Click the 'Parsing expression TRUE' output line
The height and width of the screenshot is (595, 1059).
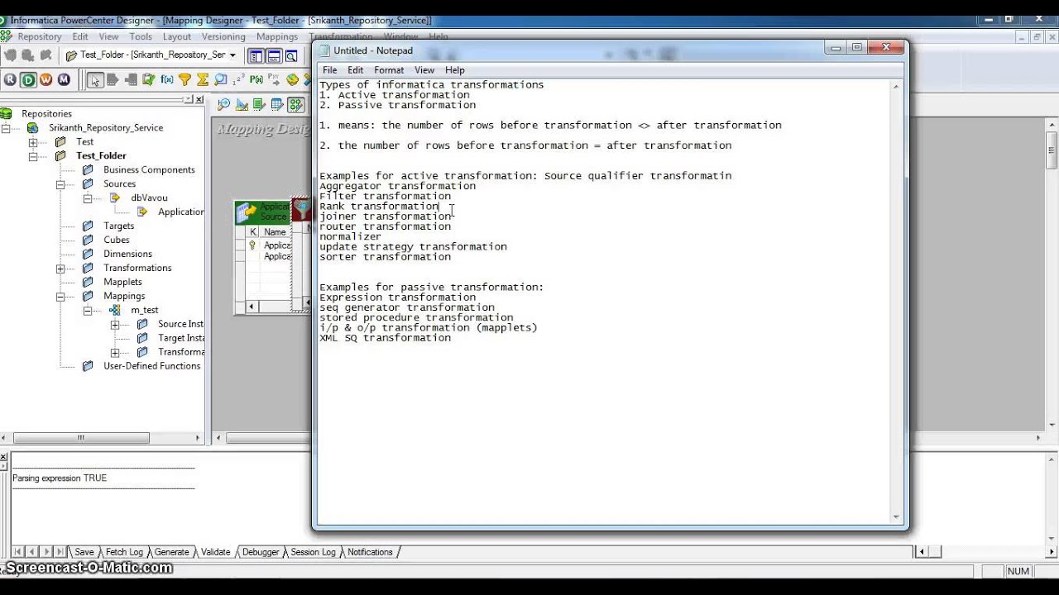60,478
